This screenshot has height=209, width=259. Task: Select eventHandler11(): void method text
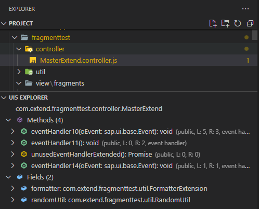point(65,143)
